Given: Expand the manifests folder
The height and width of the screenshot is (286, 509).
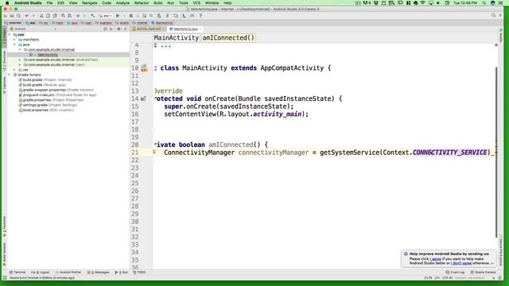Looking at the screenshot, I should click(14, 40).
